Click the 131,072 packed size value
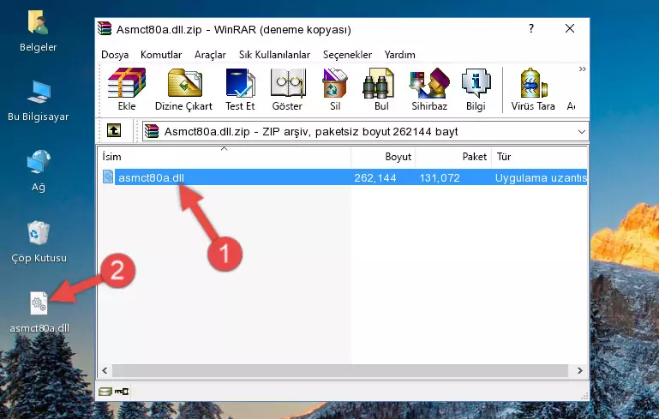The image size is (659, 419). [x=440, y=177]
